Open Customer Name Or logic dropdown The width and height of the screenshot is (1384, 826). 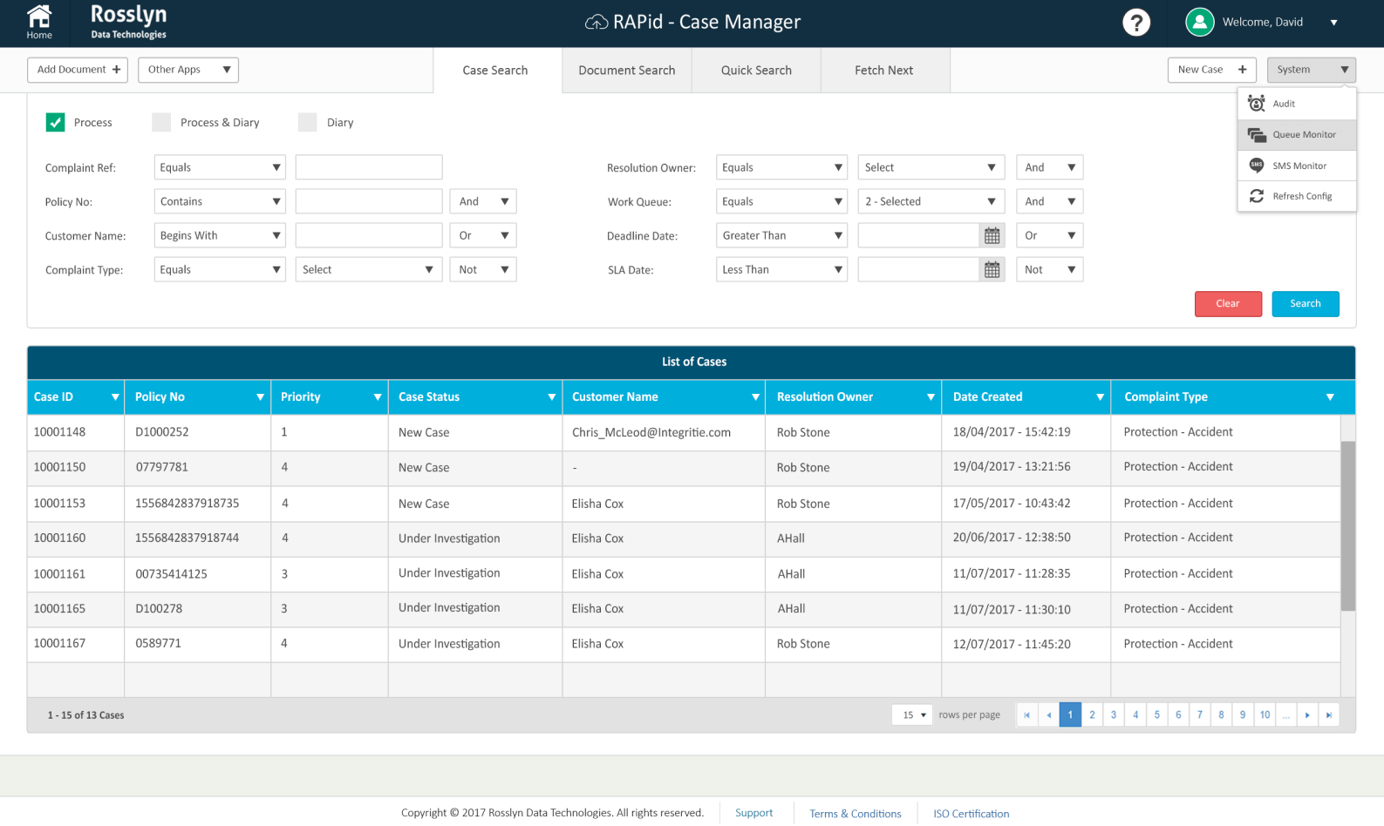483,235
